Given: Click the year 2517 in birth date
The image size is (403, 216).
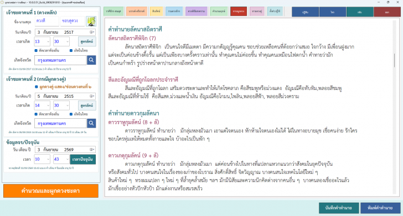Looking at the screenshot, I should tap(69, 32).
